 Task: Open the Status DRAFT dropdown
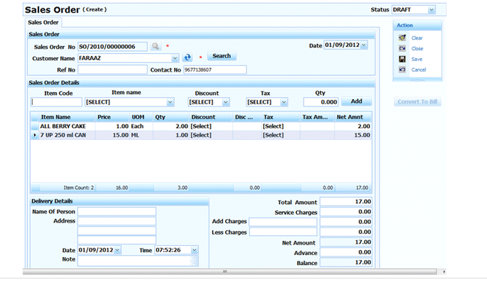click(431, 10)
